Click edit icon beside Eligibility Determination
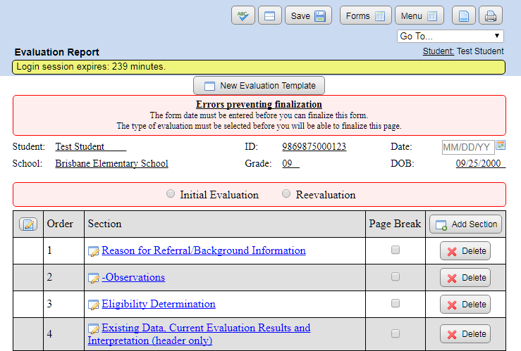Viewport: 521px width, 351px height. 94,305
